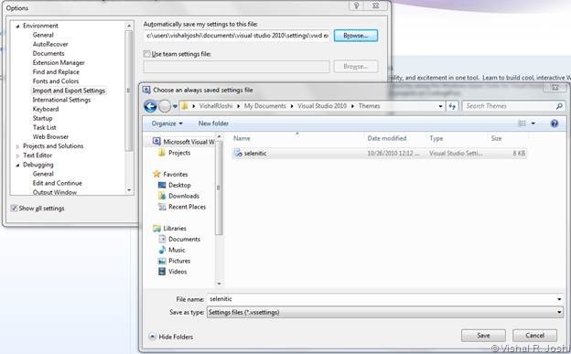Select the Favorites star in the navigation pane

[156, 174]
